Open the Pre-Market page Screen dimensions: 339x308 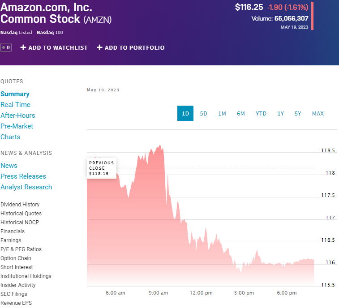(17, 126)
